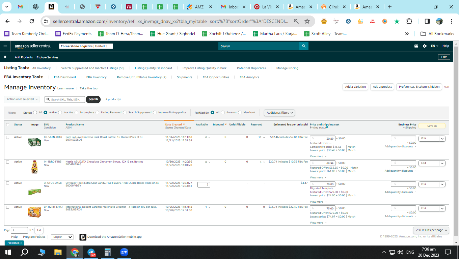
Task: Open the messages envelope icon
Action: pos(416,46)
